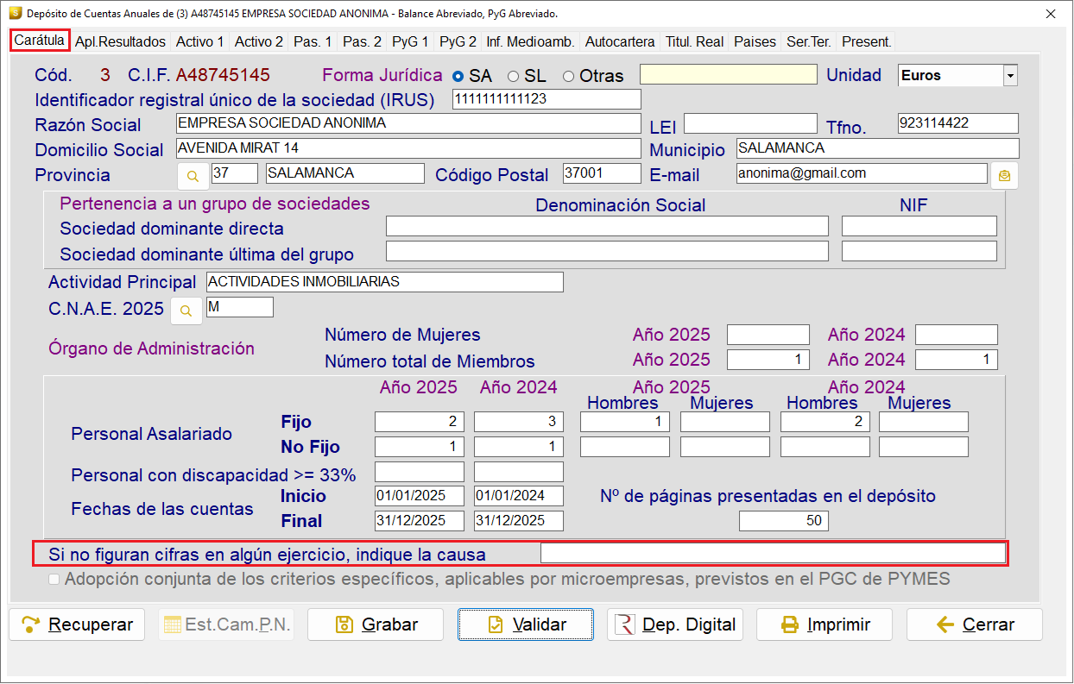Open Dep. Digital
1074x684 pixels.
point(675,624)
